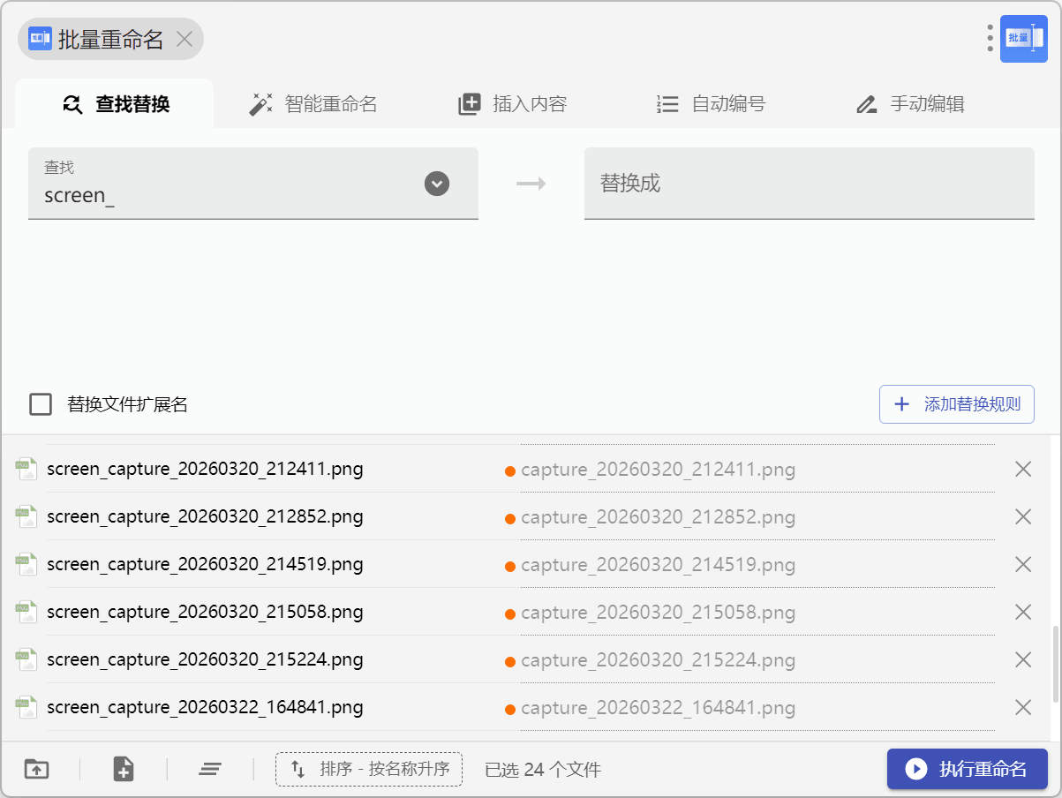Click the list lines icon in bottom bar

click(x=209, y=769)
